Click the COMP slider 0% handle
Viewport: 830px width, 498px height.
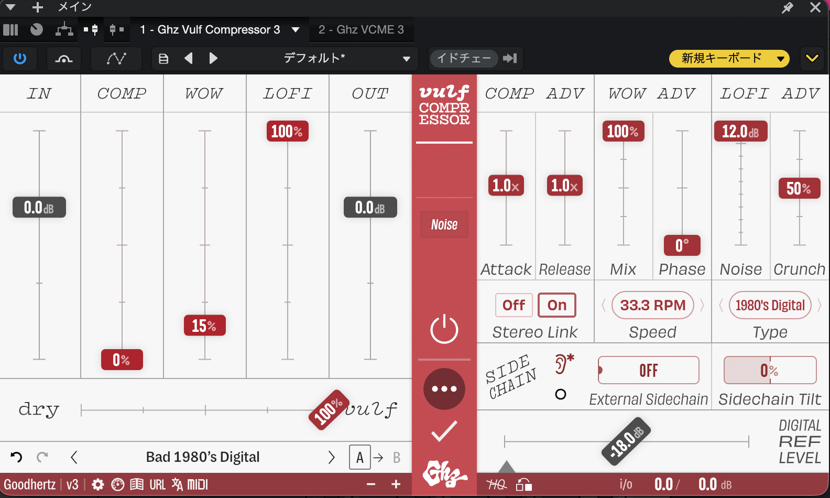(x=122, y=360)
